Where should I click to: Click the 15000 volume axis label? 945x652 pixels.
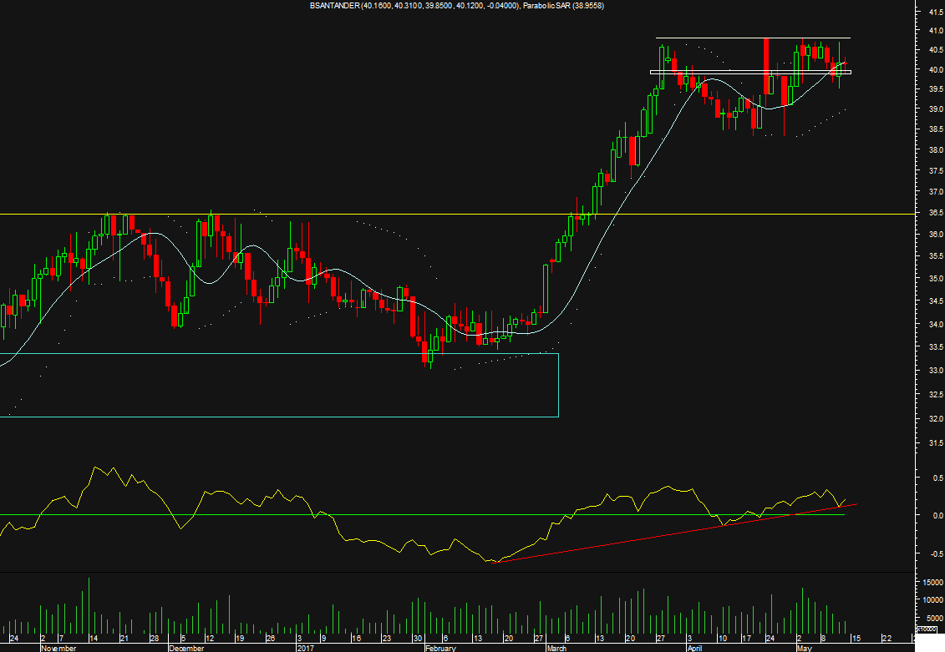pyautogui.click(x=933, y=582)
